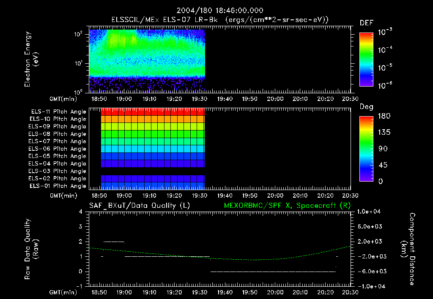Click the '135' label on the Deg scale
This screenshot has width=433, height=299.
coord(384,132)
